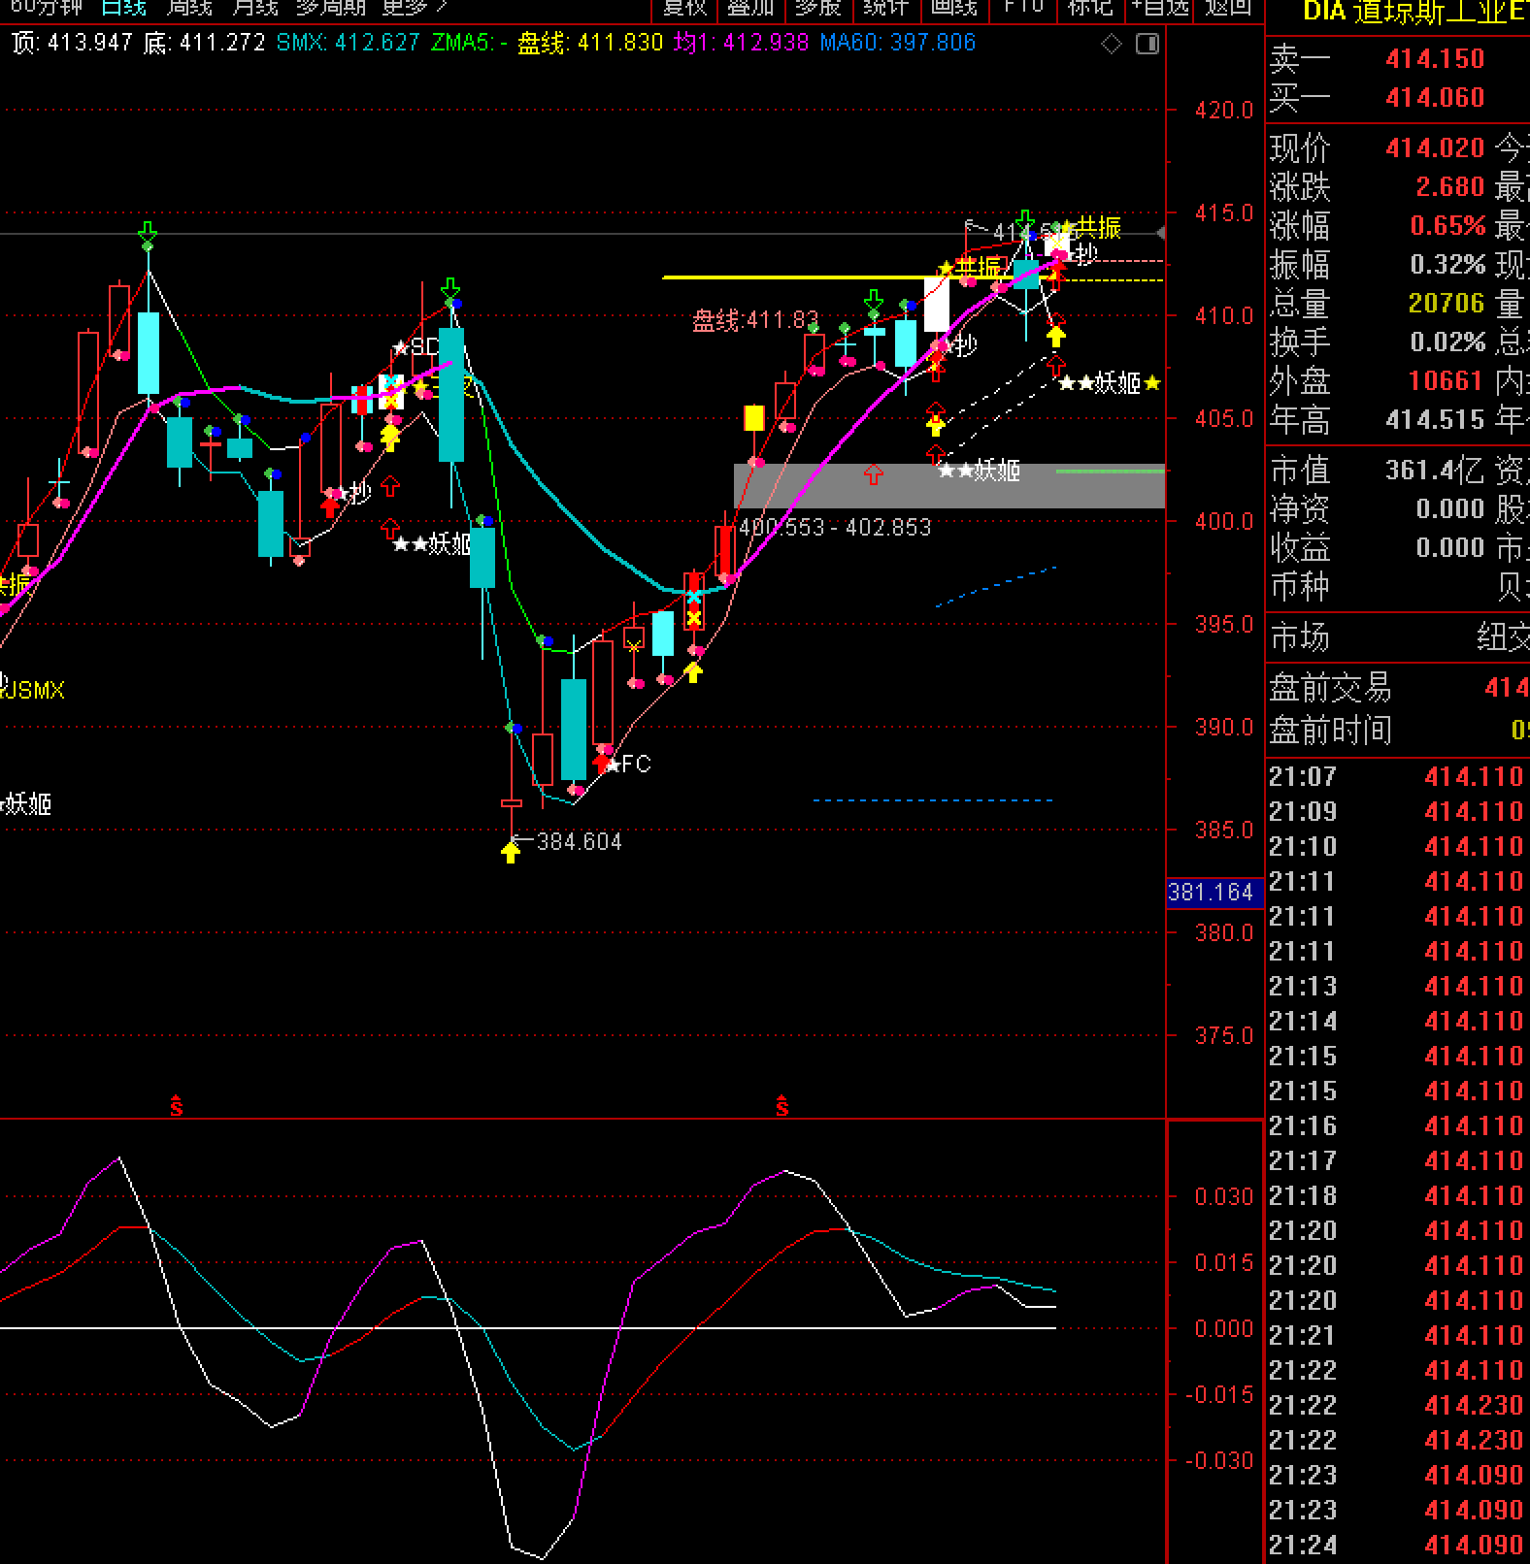The image size is (1530, 1564).
Task: Switch to 周线 weekly period tab
Action: pos(189,8)
